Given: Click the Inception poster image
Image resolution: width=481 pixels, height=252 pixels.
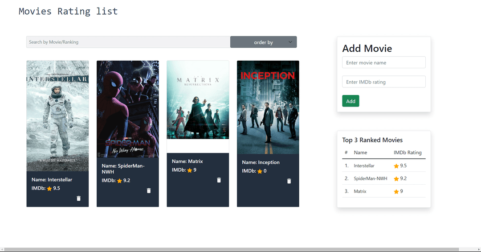Looking at the screenshot, I should tap(268, 107).
